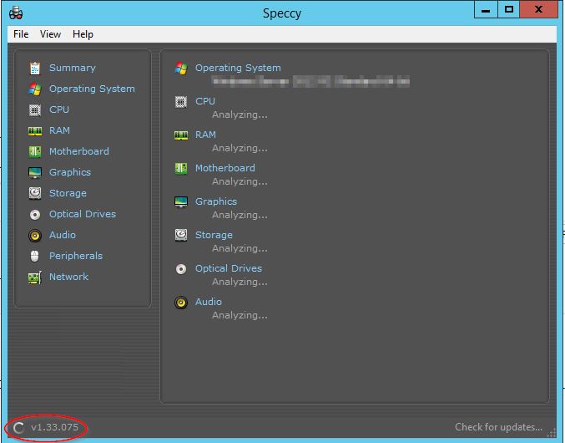Click the CPU heading in summary panel
This screenshot has width=565, height=443.
click(x=204, y=101)
